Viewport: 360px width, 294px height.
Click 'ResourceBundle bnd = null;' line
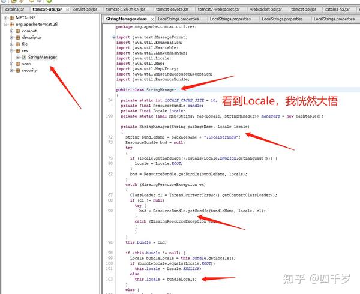tap(155, 143)
